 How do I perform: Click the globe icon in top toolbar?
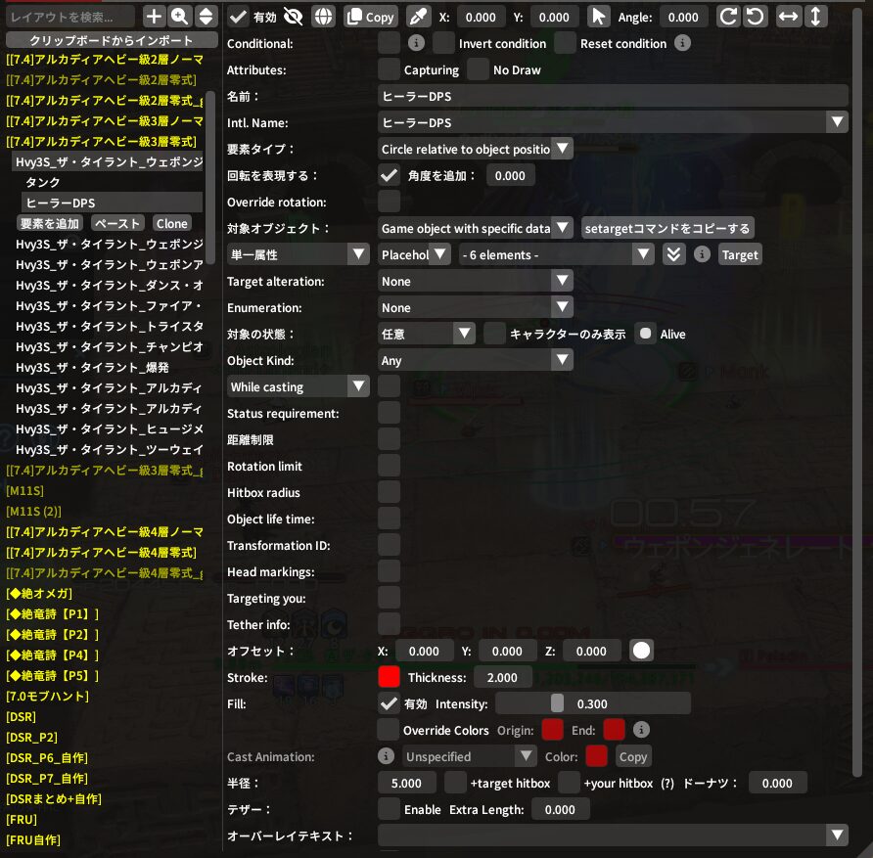(x=324, y=17)
